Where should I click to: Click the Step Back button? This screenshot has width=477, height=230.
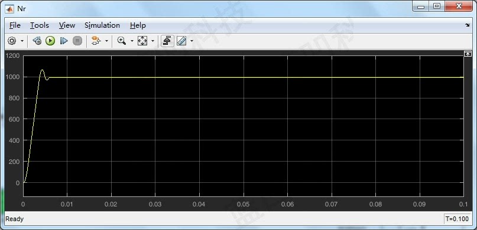(37, 41)
